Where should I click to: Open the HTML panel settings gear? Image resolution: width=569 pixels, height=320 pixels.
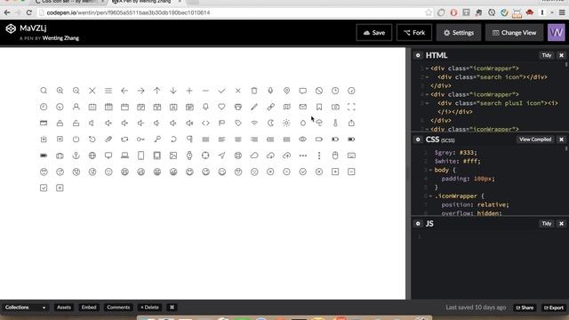[x=418, y=55]
